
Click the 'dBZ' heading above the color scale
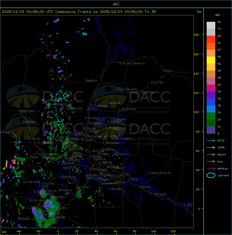coord(217,15)
